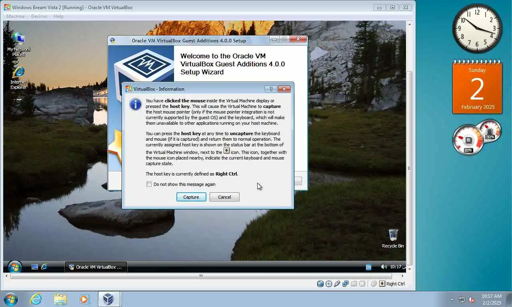This screenshot has height=307, width=512.
Task: Click host tray muted volume icon
Action: (472, 299)
